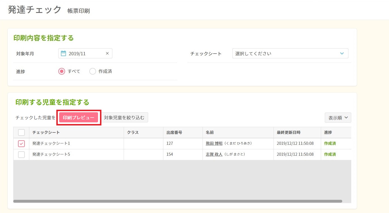This screenshot has width=389, height=213.
Task: Click the update time in 熊田 博昭 row
Action: tap(295, 143)
